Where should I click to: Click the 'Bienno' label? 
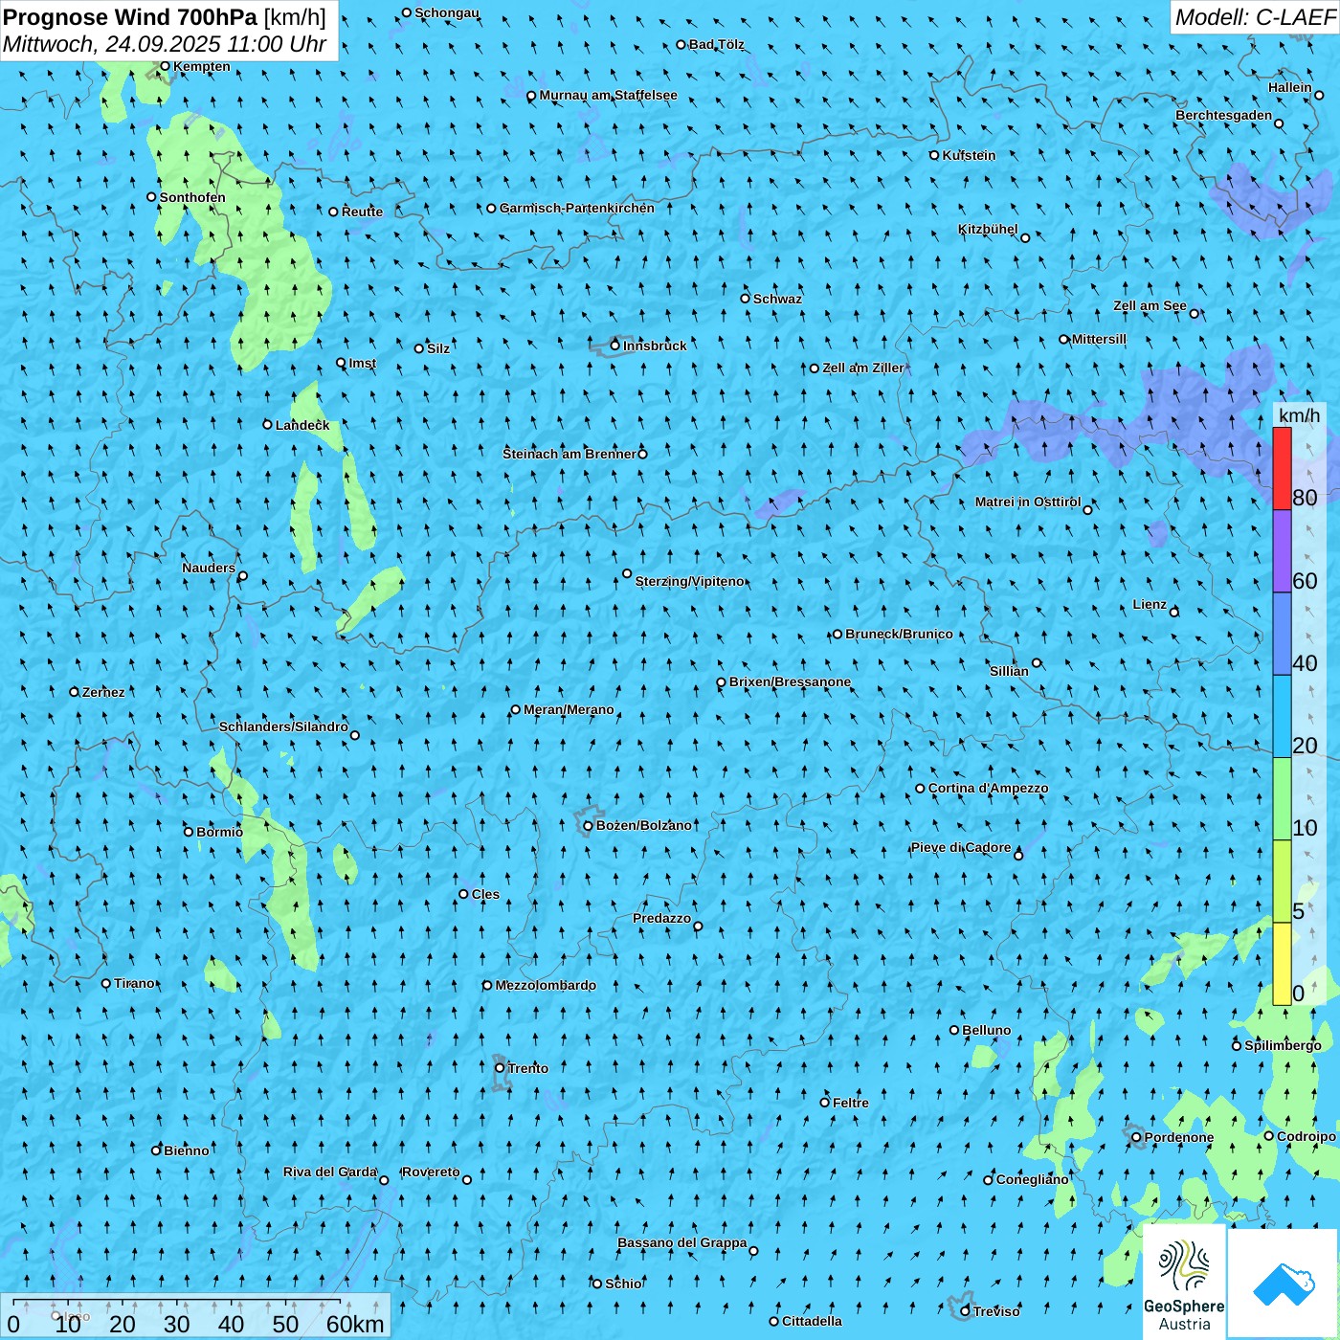click(x=187, y=1150)
